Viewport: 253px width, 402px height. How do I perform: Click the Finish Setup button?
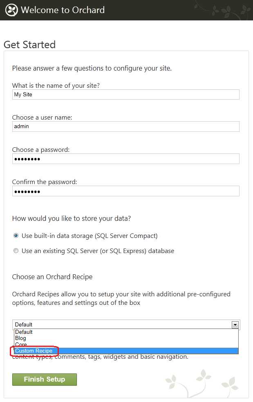pyautogui.click(x=45, y=380)
